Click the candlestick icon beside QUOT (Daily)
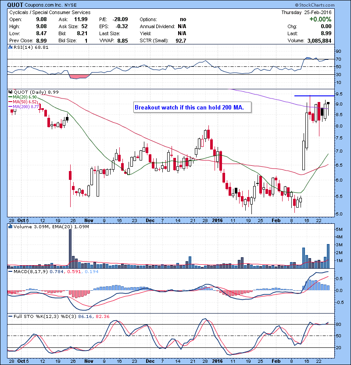The height and width of the screenshot is (365, 351). pyautogui.click(x=10, y=92)
